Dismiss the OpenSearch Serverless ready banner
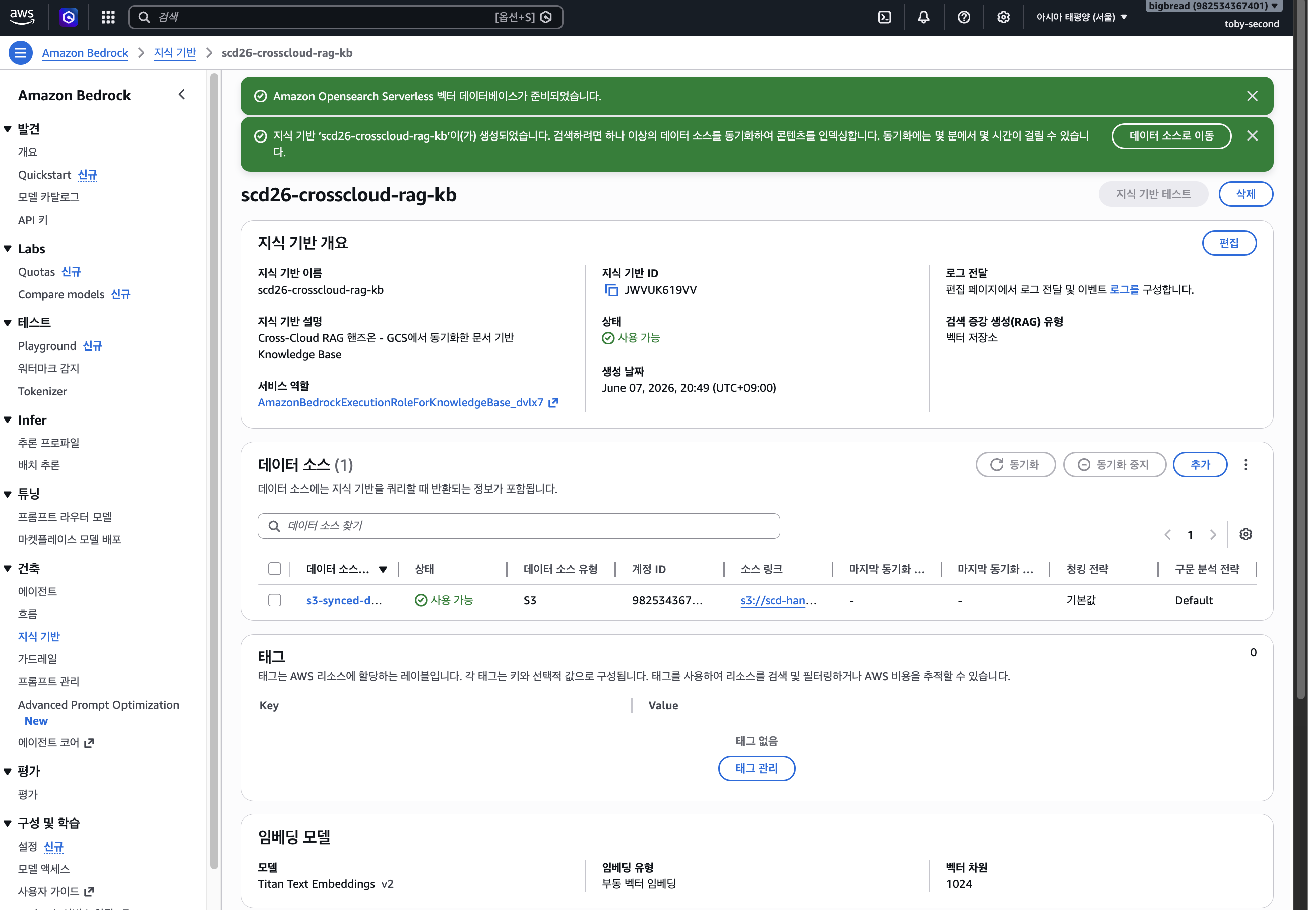The height and width of the screenshot is (910, 1308). [1252, 96]
